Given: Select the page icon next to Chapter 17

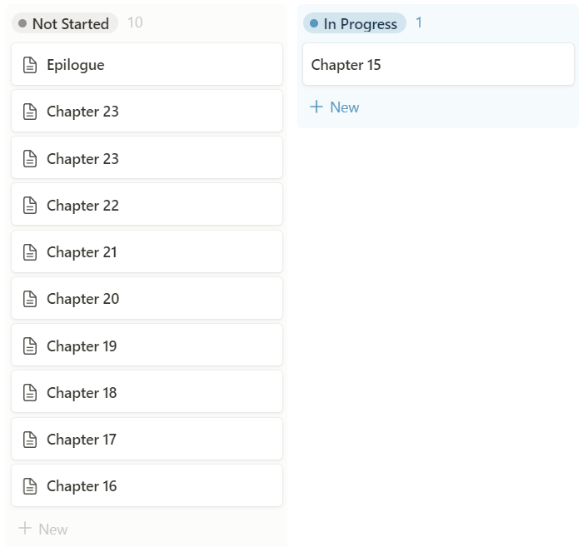Looking at the screenshot, I should (x=30, y=440).
